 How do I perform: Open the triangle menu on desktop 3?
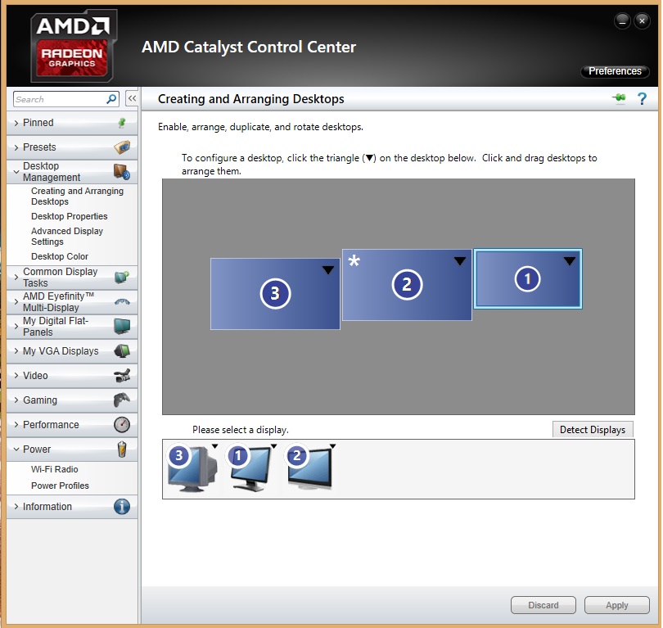[328, 270]
